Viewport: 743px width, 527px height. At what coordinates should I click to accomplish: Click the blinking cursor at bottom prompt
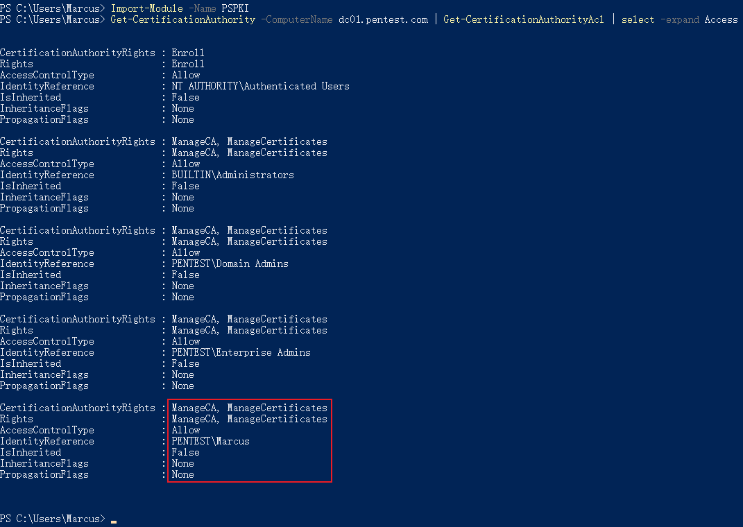point(114,521)
